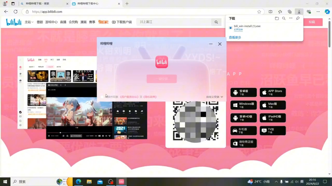Image resolution: width=332 pixels, height=186 pixels.
Task: Click 下载客户端 in the site navigation
Action: coord(122,22)
